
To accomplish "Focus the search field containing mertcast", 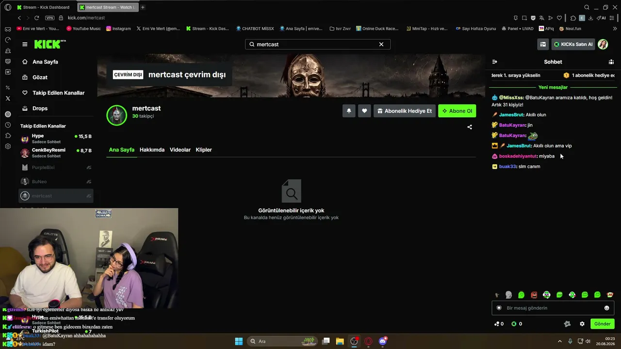I will (317, 44).
